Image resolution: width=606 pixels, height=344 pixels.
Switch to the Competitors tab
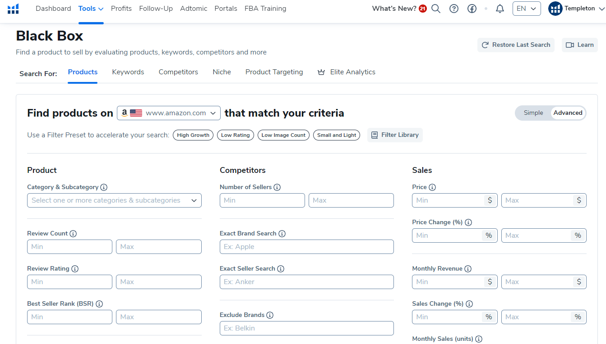[x=178, y=72]
